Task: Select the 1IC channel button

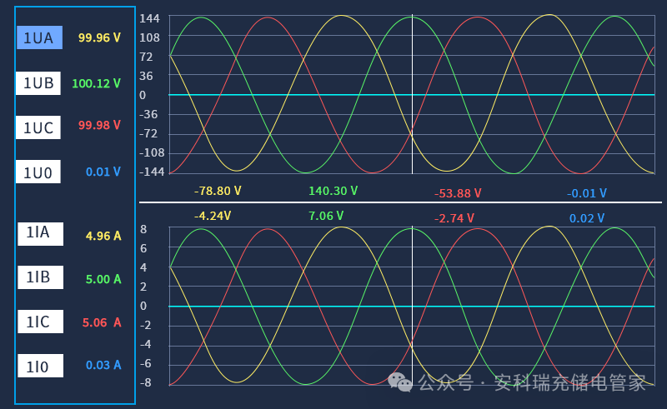Action: tap(40, 322)
